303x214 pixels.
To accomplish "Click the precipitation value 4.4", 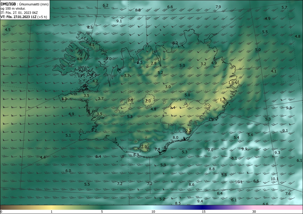I will (43, 157).
